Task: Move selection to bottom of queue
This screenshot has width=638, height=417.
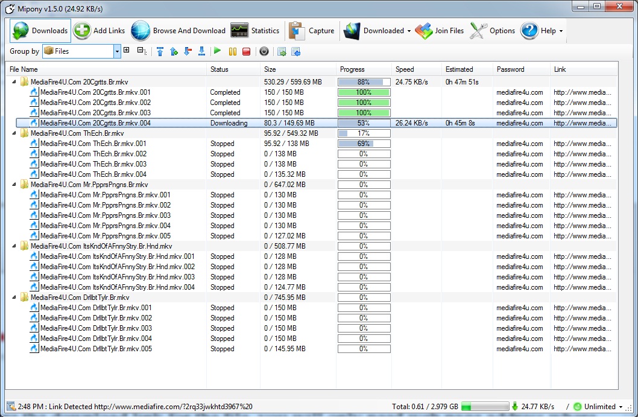Action: (x=201, y=51)
